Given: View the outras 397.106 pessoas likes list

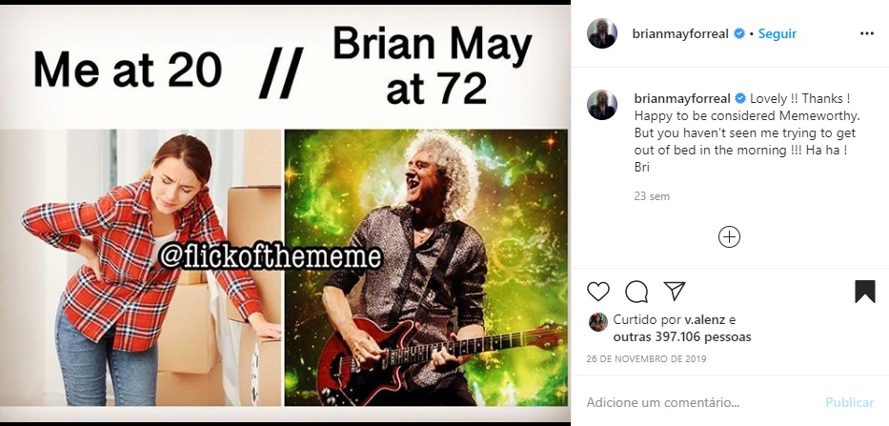Looking at the screenshot, I should (682, 337).
